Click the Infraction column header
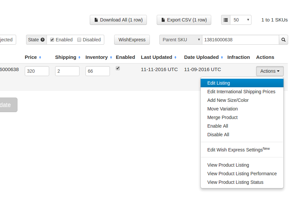The height and width of the screenshot is (205, 297). 239,57
